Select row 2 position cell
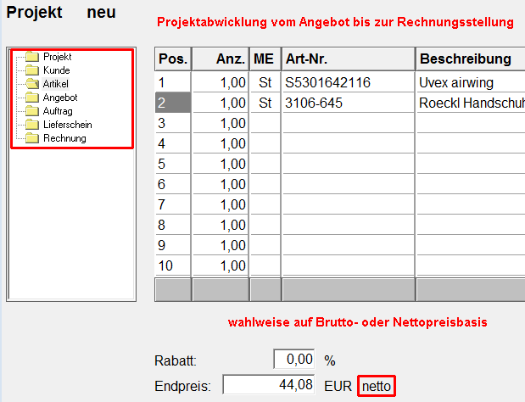The height and width of the screenshot is (402, 525). pos(172,103)
